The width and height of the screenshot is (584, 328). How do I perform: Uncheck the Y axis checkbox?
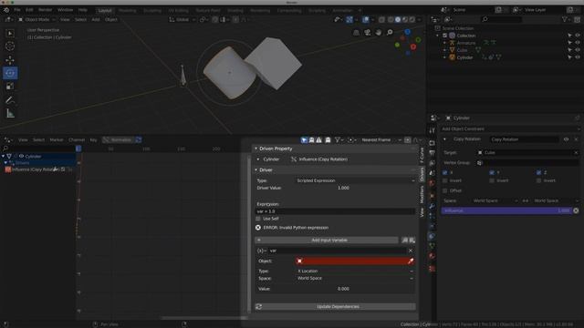tap(492, 172)
